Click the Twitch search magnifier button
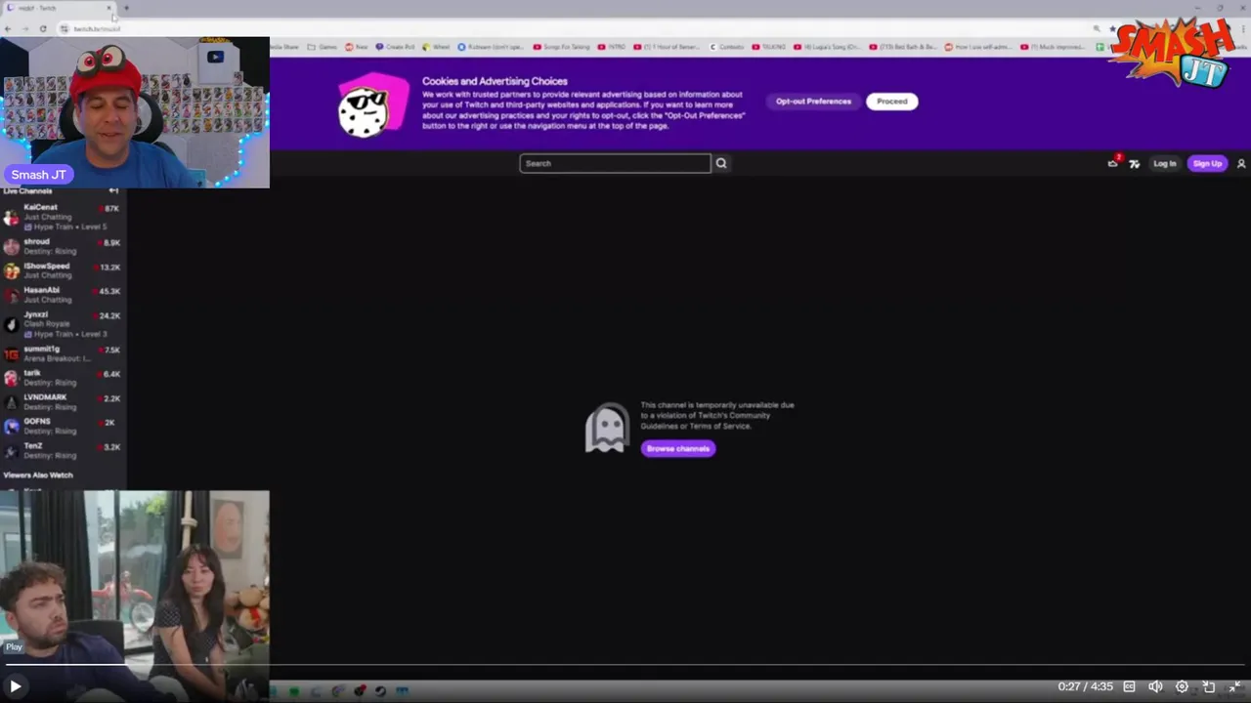1251x703 pixels. (x=721, y=163)
